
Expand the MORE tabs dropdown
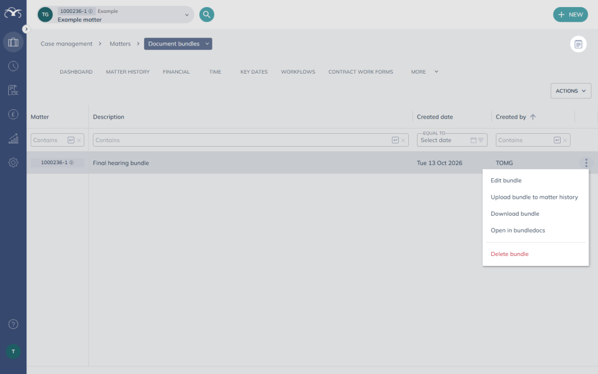click(x=425, y=72)
